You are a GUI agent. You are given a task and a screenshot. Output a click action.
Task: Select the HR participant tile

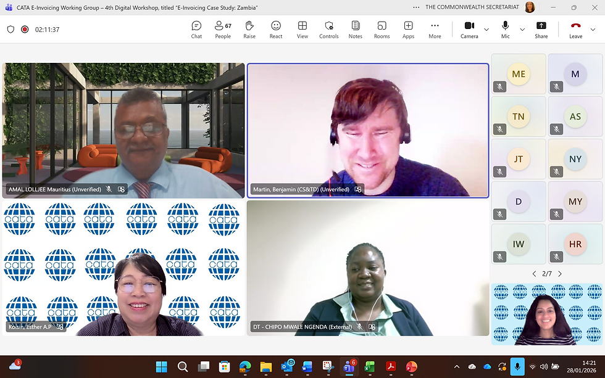(575, 244)
